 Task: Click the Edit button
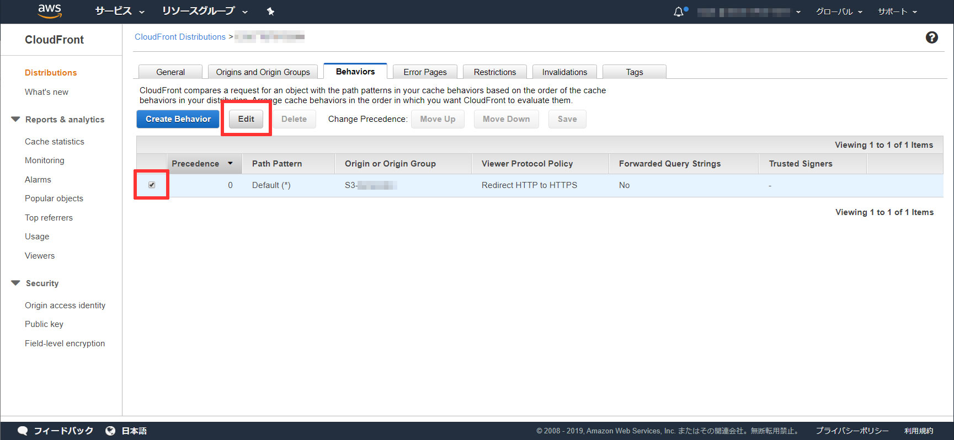click(246, 119)
